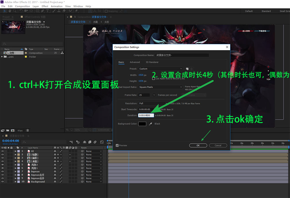This screenshot has height=198, width=290.
Task: Hide the Background layer eye icon
Action: tap(2, 181)
